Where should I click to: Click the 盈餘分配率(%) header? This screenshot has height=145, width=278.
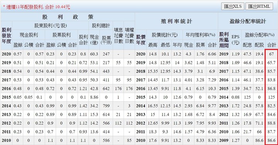(259, 35)
